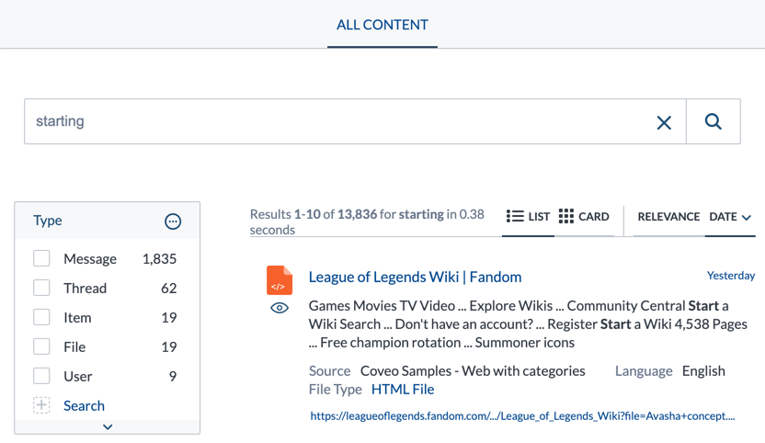Click the 'Coveo Samples - Web with categories' source
The width and height of the screenshot is (765, 443).
pyautogui.click(x=473, y=370)
